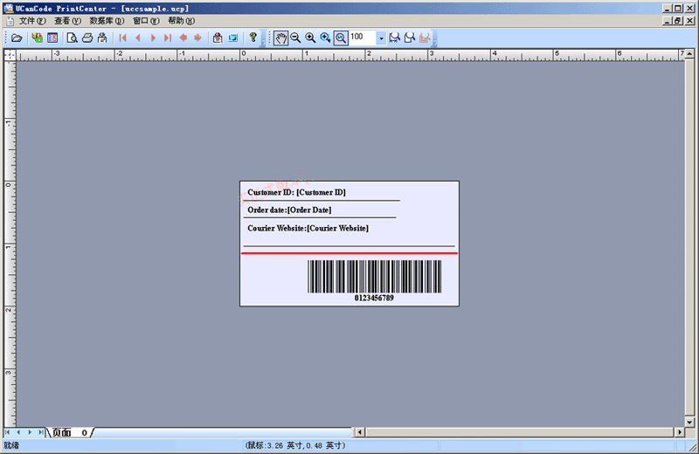Go to the last record
This screenshot has width=699, height=454.
[168, 38]
